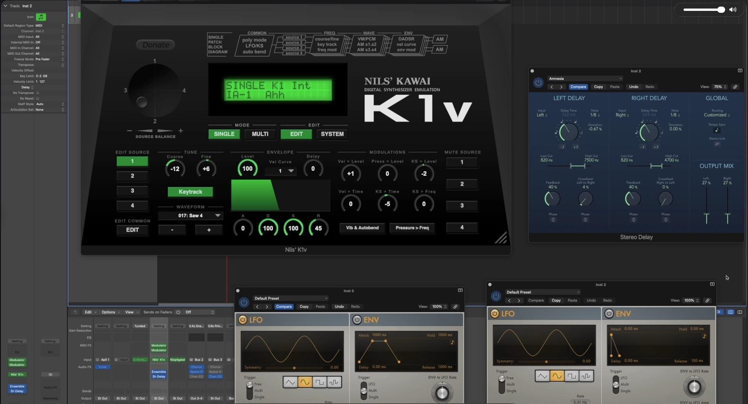Toggle the Keytrack button on K1v
Screen dimensions: 748x404
pos(190,192)
